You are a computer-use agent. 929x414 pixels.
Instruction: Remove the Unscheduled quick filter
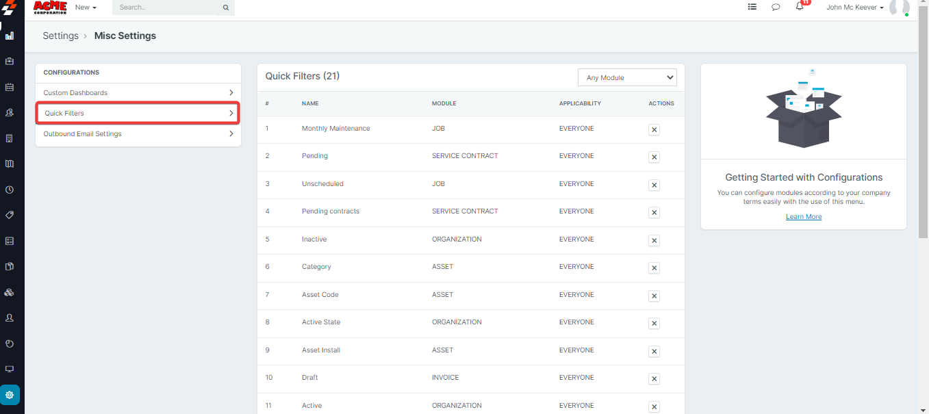(x=654, y=185)
